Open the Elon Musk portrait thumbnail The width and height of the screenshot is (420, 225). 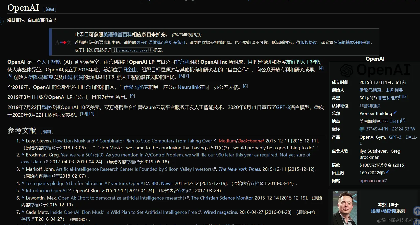click(345, 208)
